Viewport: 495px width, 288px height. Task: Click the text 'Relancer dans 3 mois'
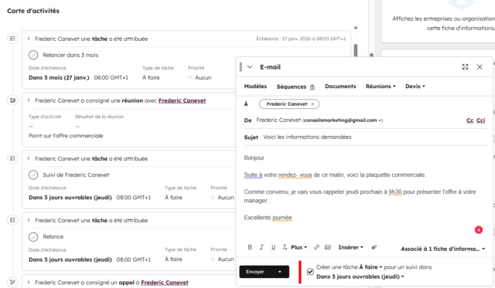(70, 55)
